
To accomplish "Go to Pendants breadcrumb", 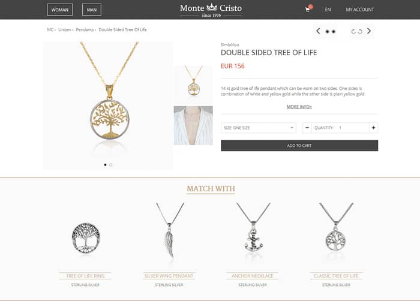I will [x=85, y=30].
